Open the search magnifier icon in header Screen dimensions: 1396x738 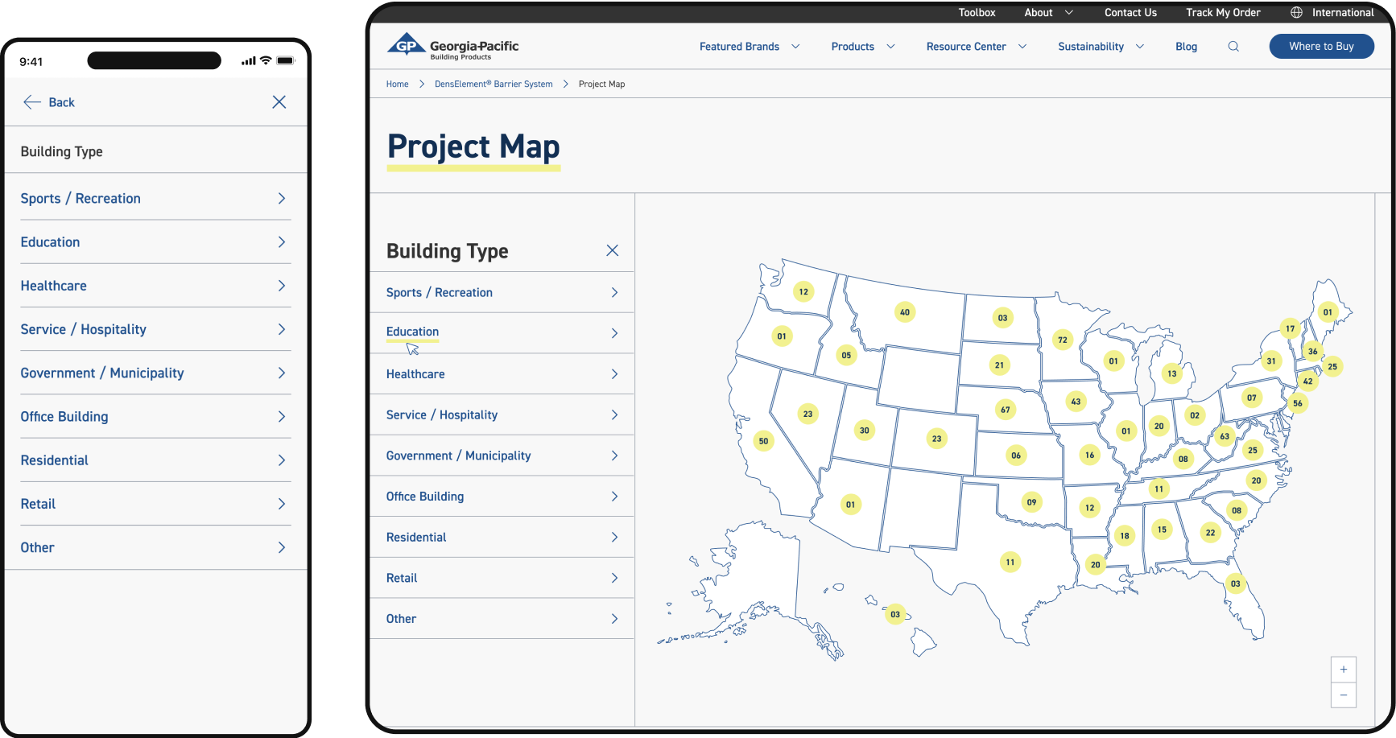[x=1233, y=47]
